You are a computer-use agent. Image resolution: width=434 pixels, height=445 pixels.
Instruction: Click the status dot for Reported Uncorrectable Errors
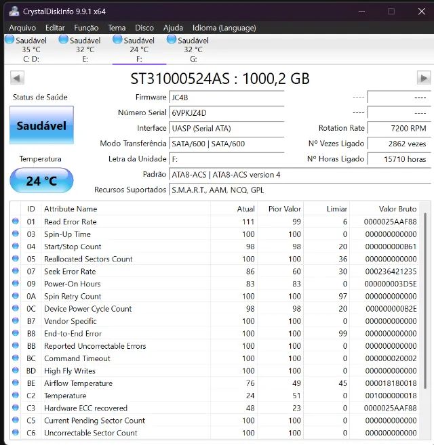[x=16, y=345]
